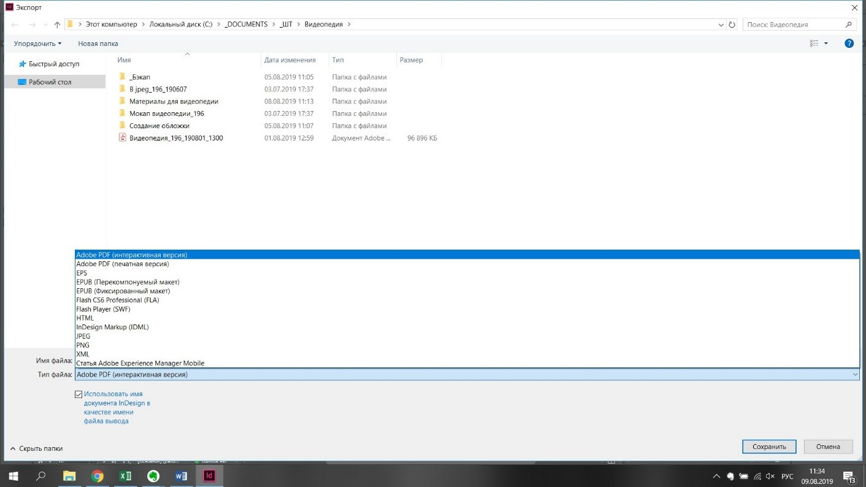This screenshot has height=487, width=866.
Task: Open Windows Start menu
Action: click(x=12, y=476)
